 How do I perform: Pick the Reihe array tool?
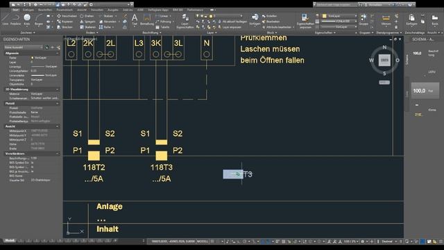tap(106, 27)
